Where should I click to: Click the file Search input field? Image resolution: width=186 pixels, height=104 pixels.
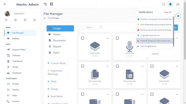92,27
